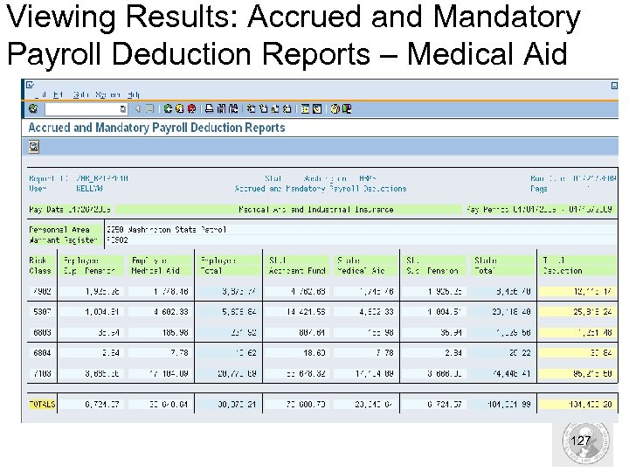Click the 18.60 Accident Fund value

pos(314,353)
